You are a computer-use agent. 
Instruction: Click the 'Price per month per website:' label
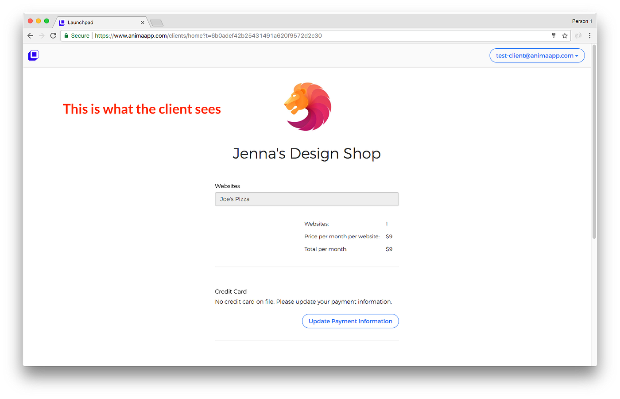coord(342,236)
